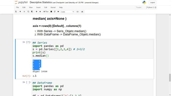Insert a cell below with plus icon
The height and width of the screenshot is (96, 171).
point(20,12)
